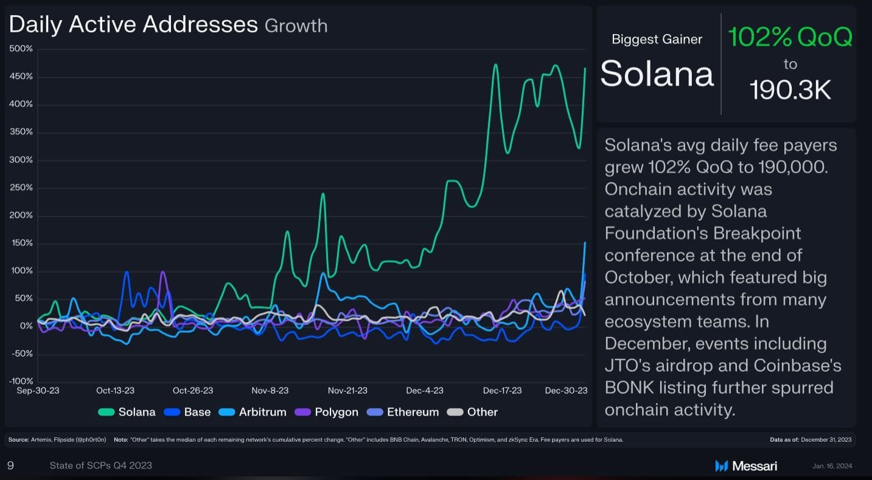
Task: Click the 190.3K value
Action: 790,91
